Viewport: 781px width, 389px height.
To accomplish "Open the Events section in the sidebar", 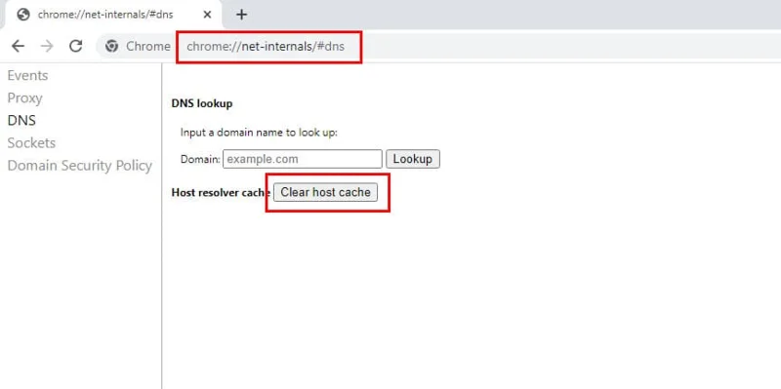I will tap(28, 76).
